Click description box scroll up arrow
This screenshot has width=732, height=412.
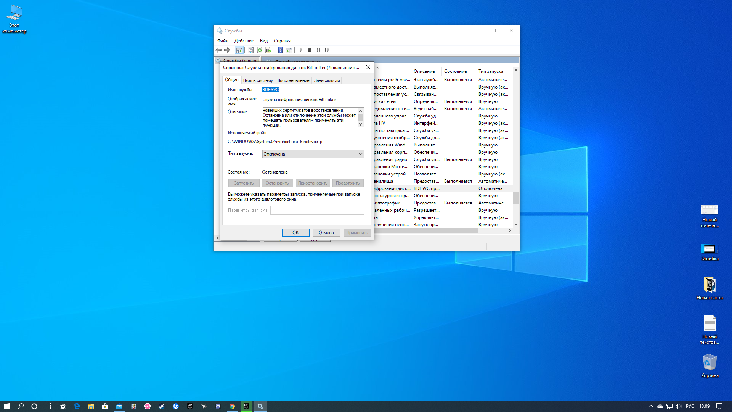pos(360,111)
